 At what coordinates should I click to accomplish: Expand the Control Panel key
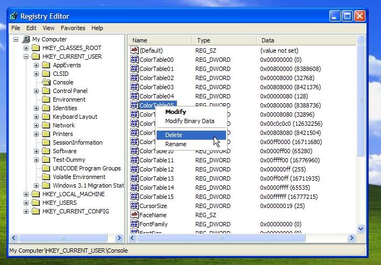(36, 91)
